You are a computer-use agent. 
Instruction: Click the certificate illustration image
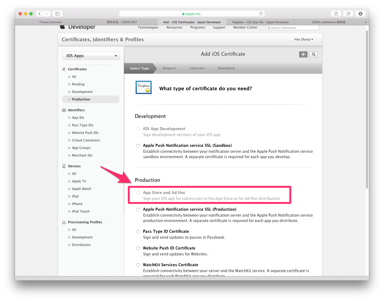coord(143,88)
